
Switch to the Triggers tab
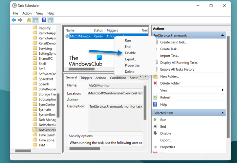tap(86, 78)
